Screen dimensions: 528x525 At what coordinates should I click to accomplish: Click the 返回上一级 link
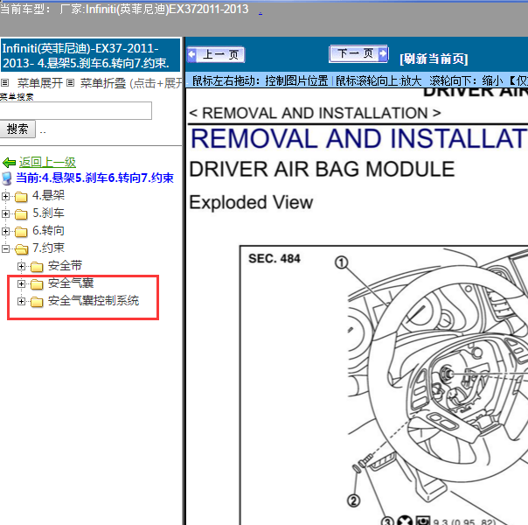click(x=47, y=163)
